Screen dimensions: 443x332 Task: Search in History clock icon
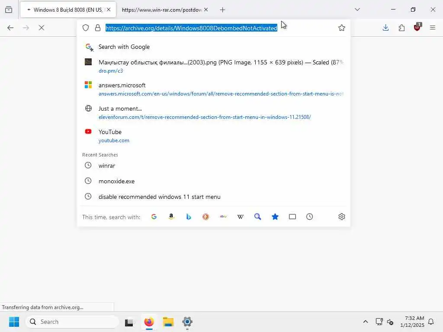click(x=310, y=217)
